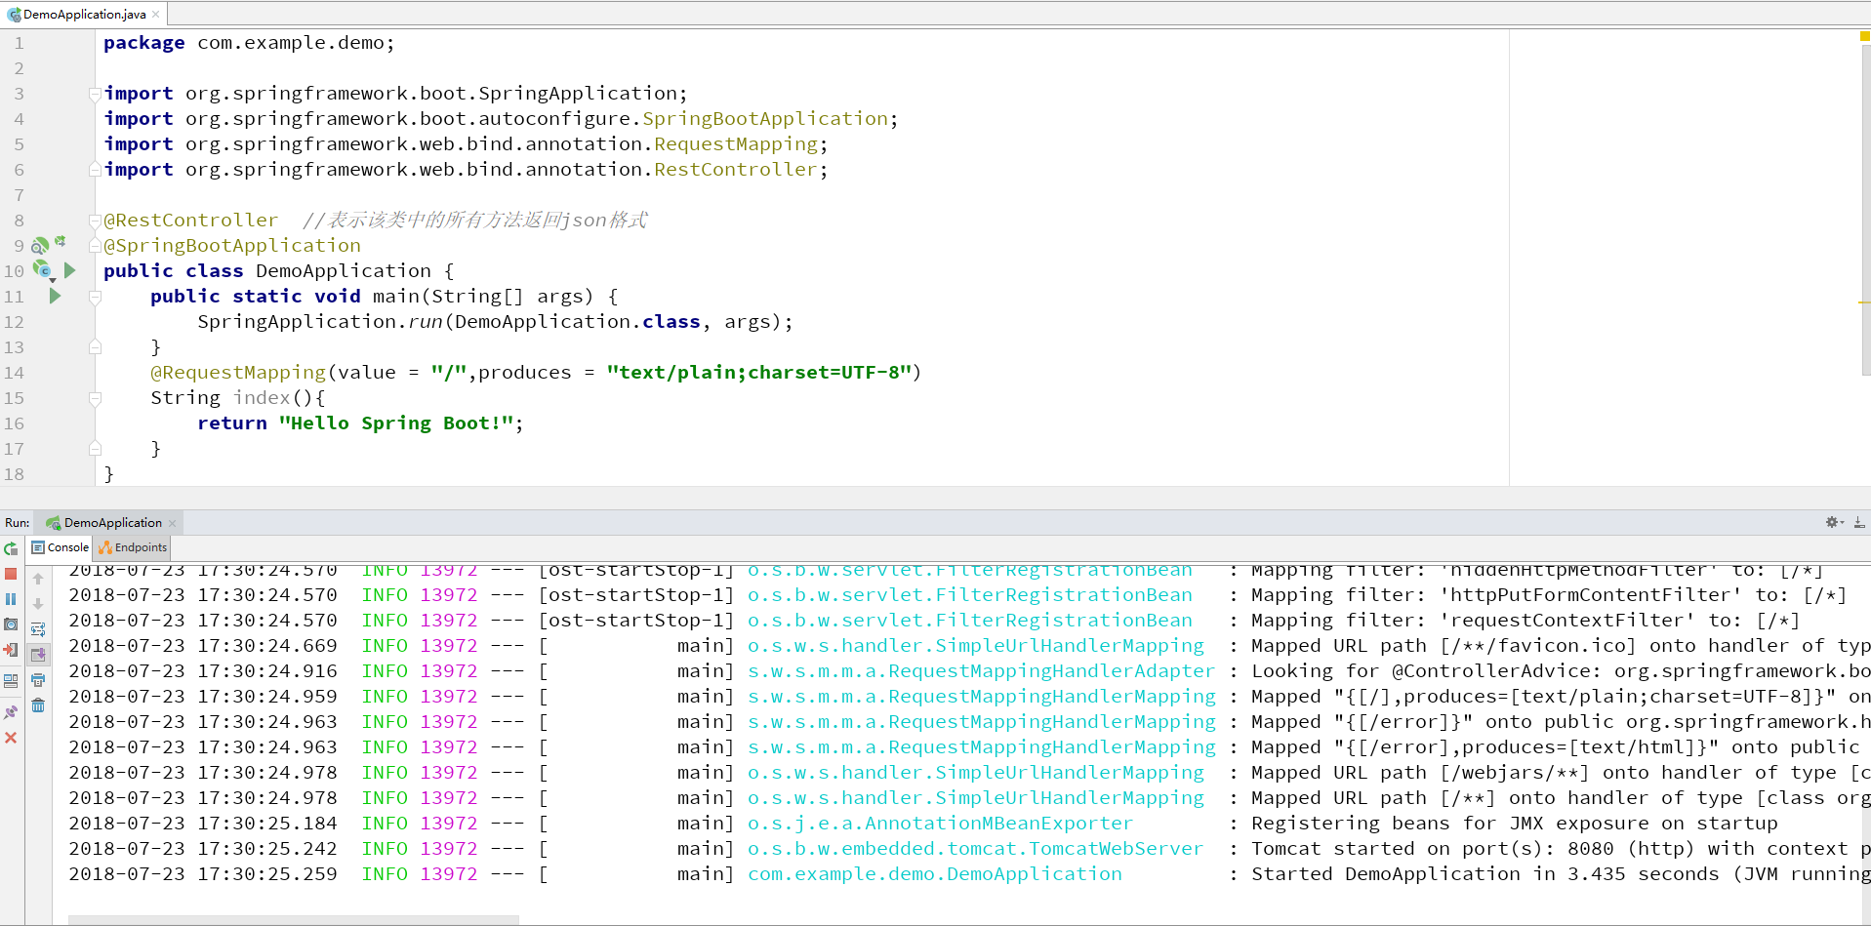Close the DemoApplication.java editor tab
The image size is (1871, 926).
(156, 15)
